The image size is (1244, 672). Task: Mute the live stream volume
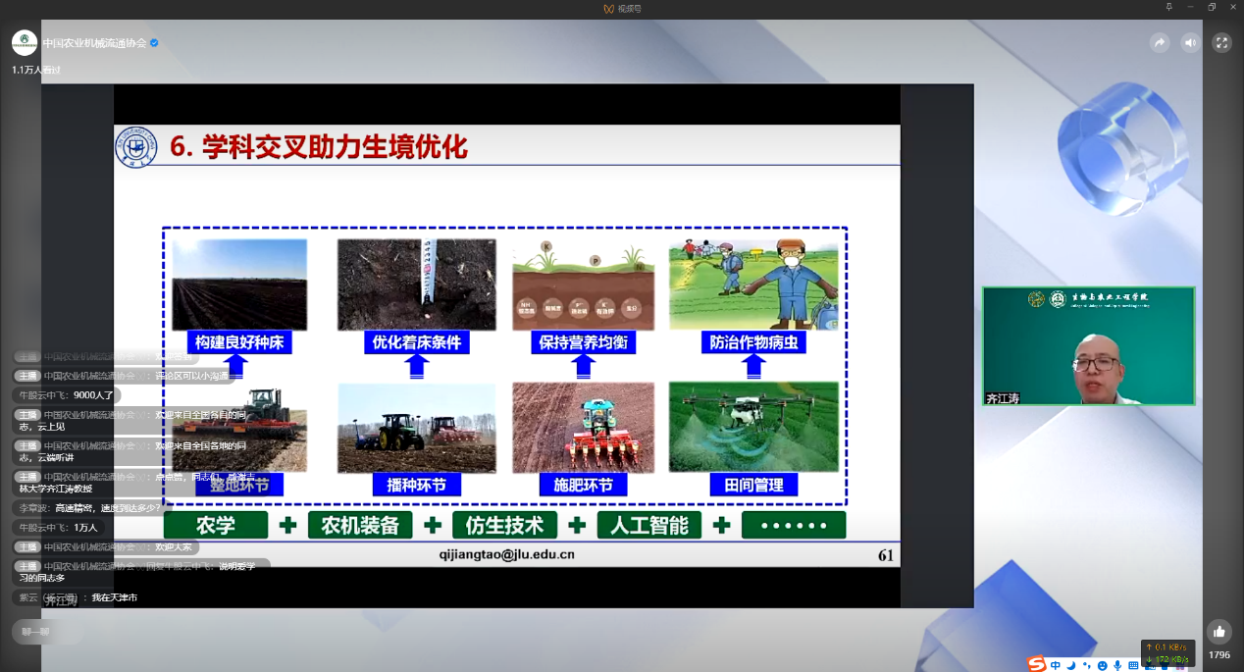pos(1190,43)
